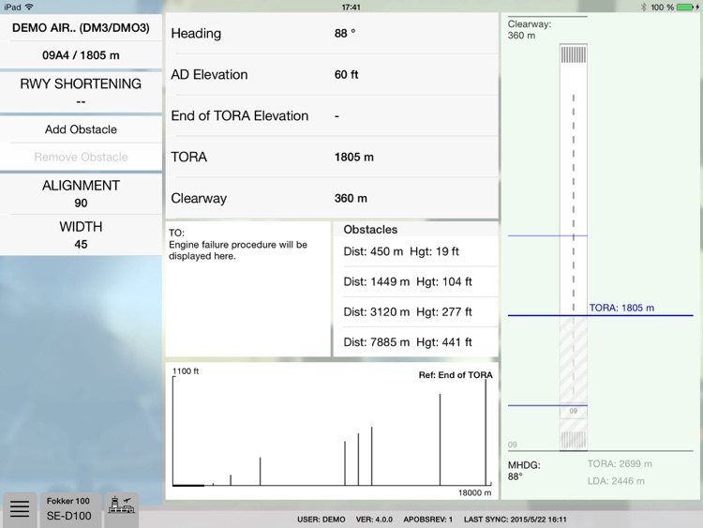Image resolution: width=703 pixels, height=528 pixels.
Task: Tap the engine failure procedure text box
Action: (248, 289)
